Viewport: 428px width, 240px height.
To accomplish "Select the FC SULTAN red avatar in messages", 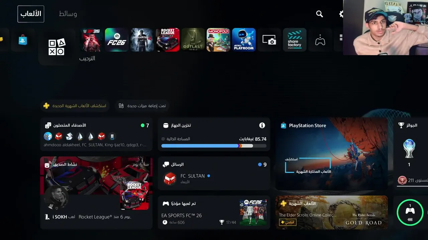I will [170, 179].
